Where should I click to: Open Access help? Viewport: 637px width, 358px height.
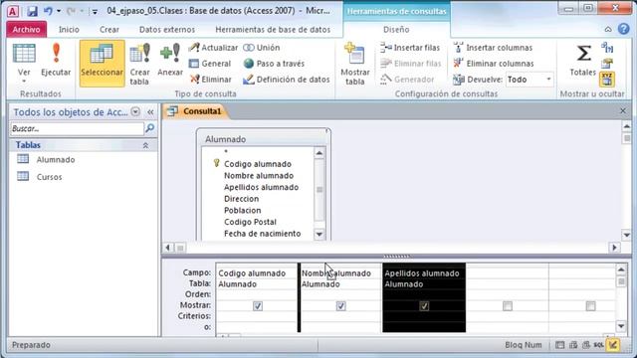(624, 29)
